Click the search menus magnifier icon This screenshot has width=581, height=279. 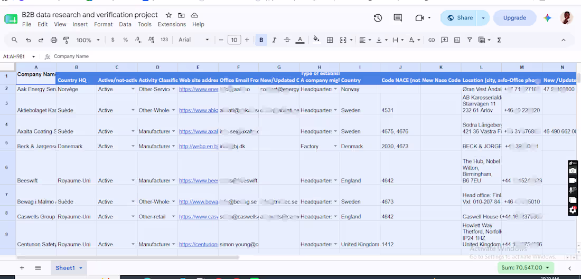point(14,40)
